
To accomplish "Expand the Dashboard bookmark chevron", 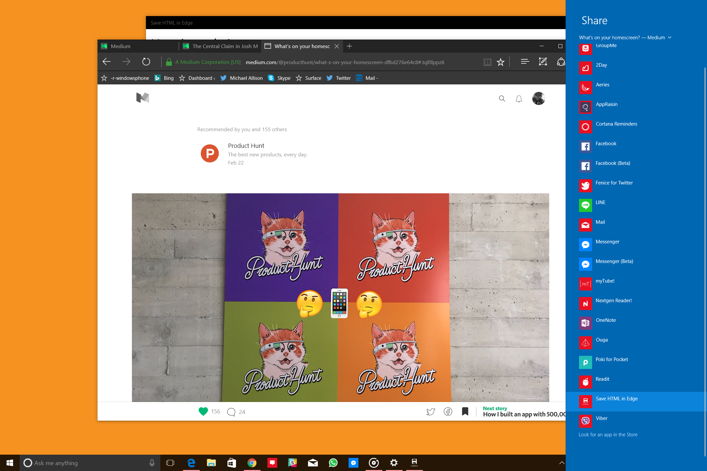I will click(x=214, y=78).
